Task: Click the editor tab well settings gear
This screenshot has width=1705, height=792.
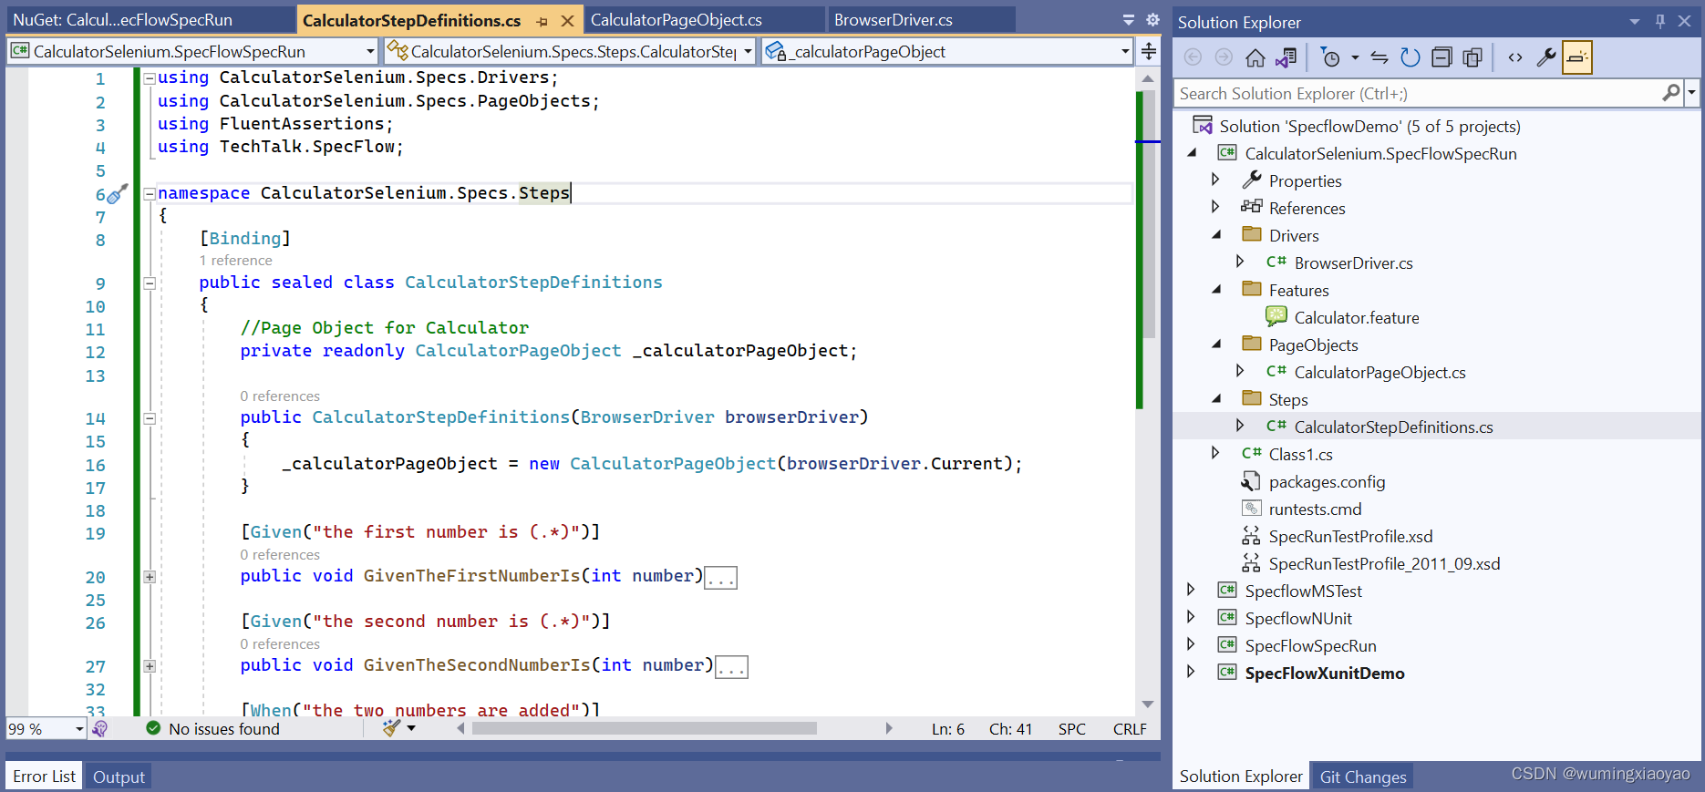Action: click(1152, 20)
